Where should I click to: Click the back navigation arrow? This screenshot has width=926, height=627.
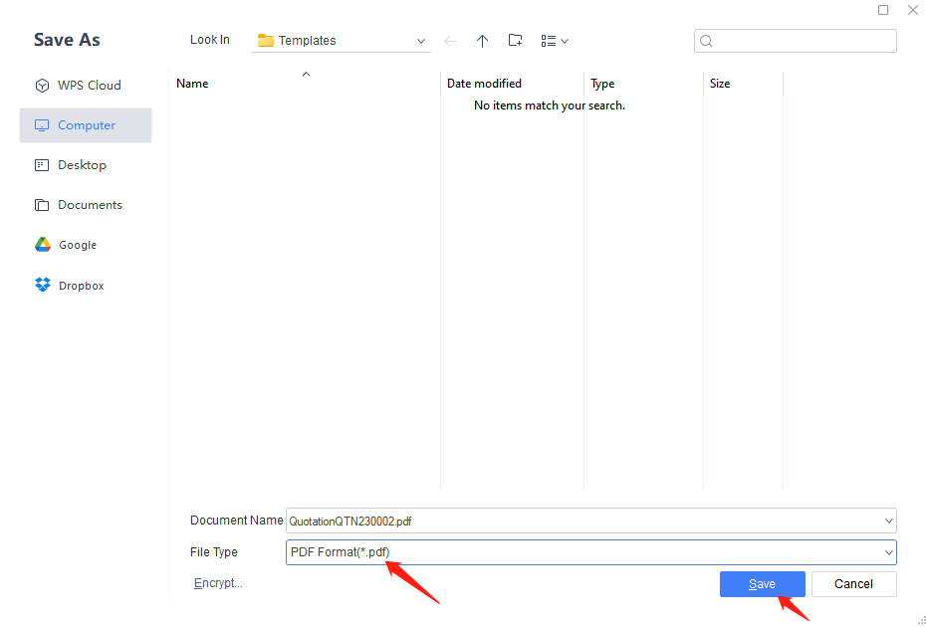pyautogui.click(x=451, y=41)
